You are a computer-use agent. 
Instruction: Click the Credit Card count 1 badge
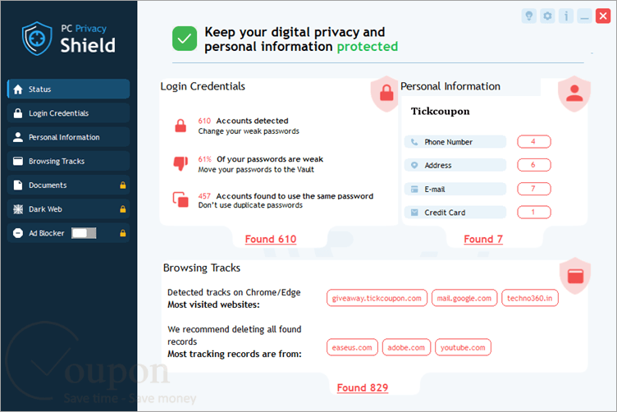pos(533,212)
